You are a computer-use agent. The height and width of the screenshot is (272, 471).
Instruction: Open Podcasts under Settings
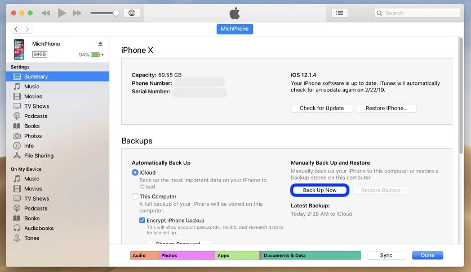click(57, 116)
